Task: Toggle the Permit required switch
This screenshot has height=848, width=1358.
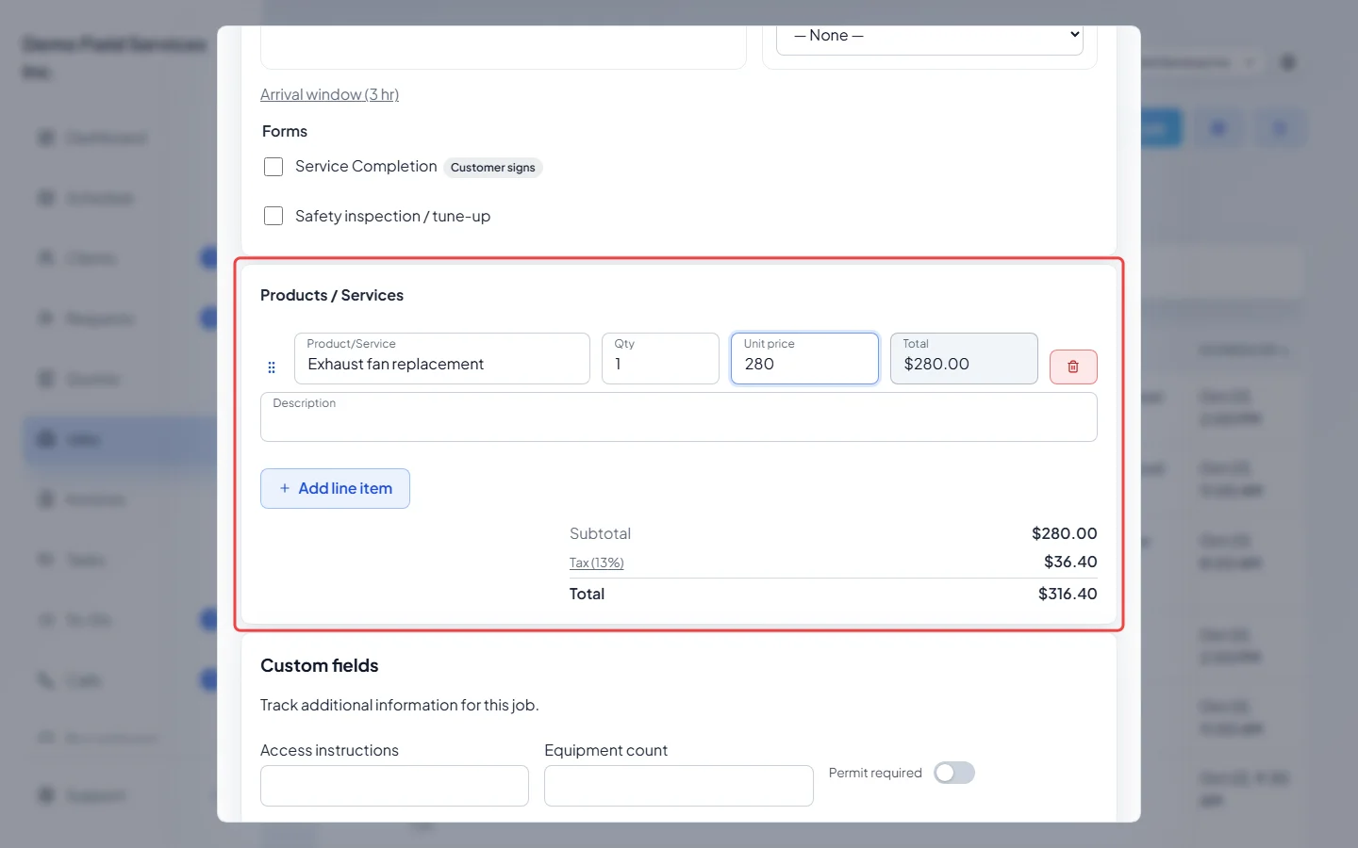Action: pos(954,773)
